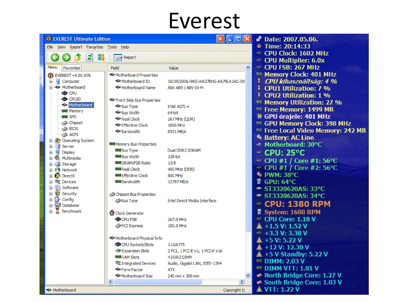This screenshot has width=402, height=302.
Task: Click the horizontal scrollbar right arrow
Action: [x=242, y=282]
